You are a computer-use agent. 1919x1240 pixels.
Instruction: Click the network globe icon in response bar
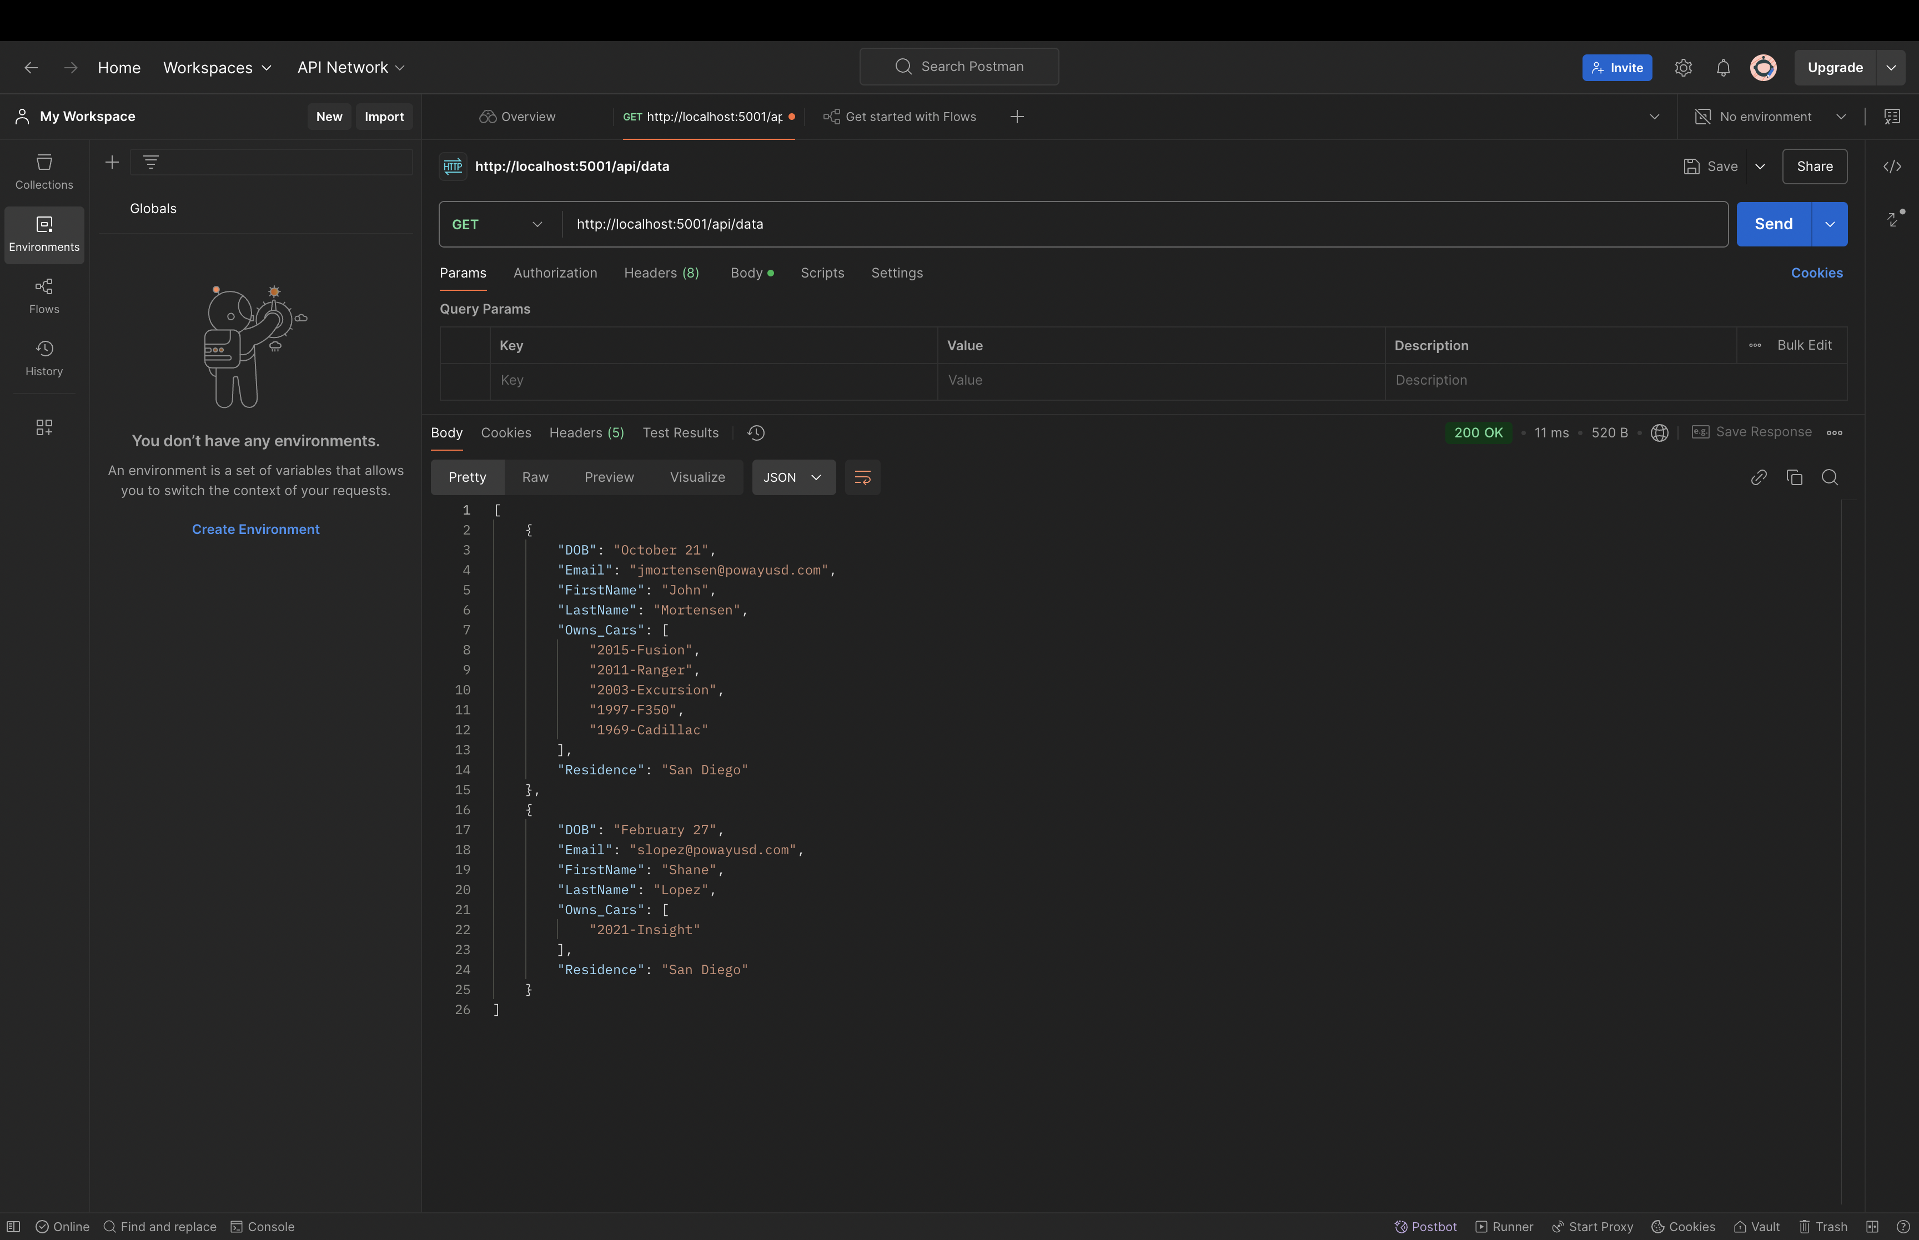pos(1660,433)
